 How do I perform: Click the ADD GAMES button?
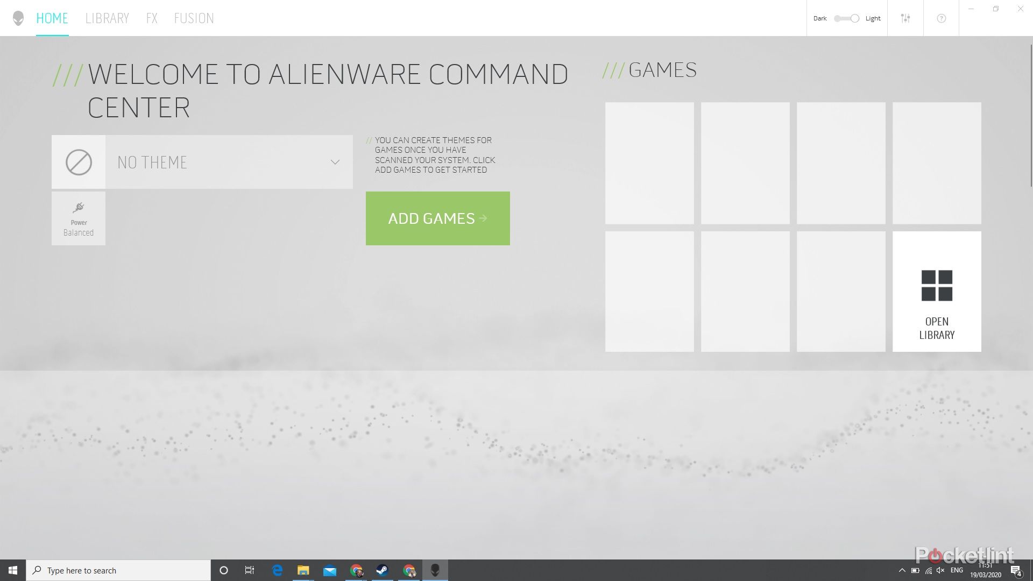click(437, 218)
